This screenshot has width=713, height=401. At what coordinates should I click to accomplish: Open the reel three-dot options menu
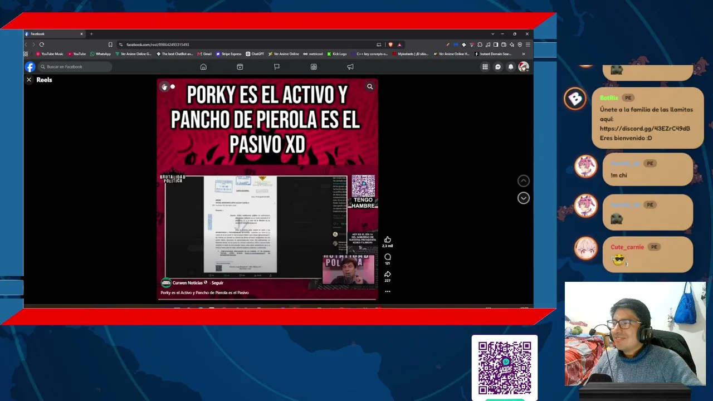[388, 291]
